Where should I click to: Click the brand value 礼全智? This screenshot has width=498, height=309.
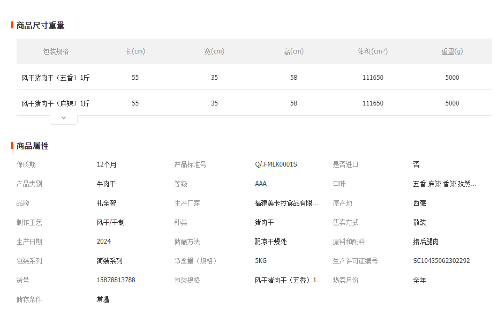coord(106,203)
